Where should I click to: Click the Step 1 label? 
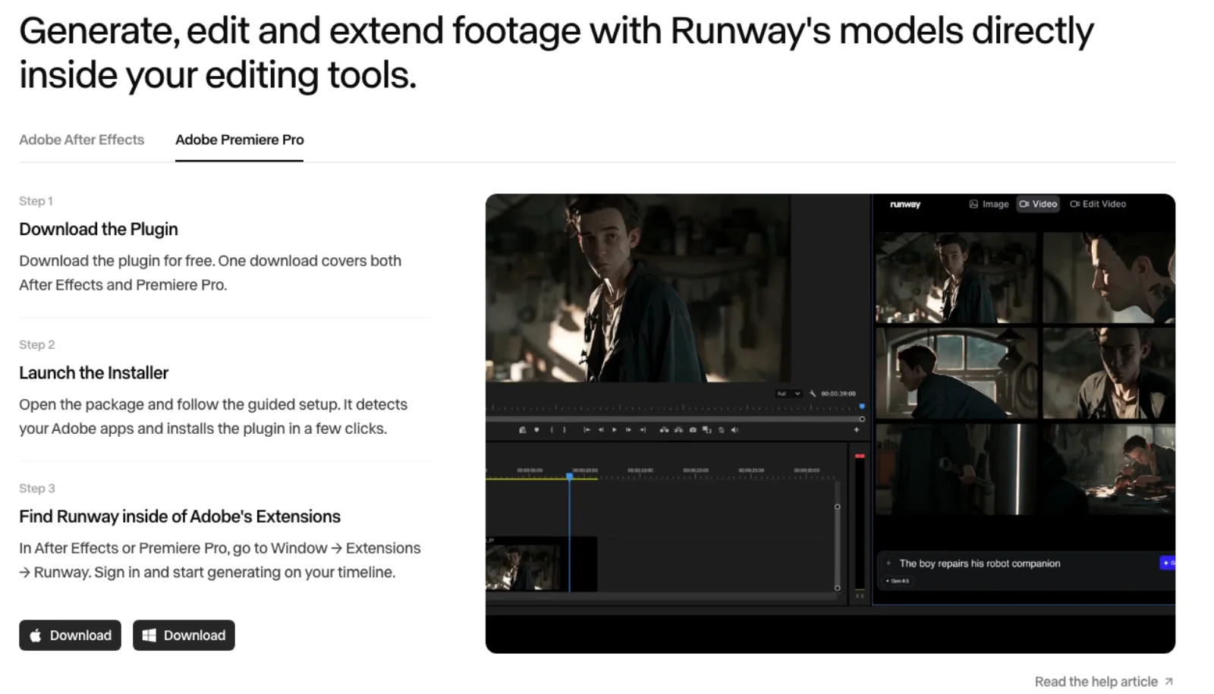point(36,201)
